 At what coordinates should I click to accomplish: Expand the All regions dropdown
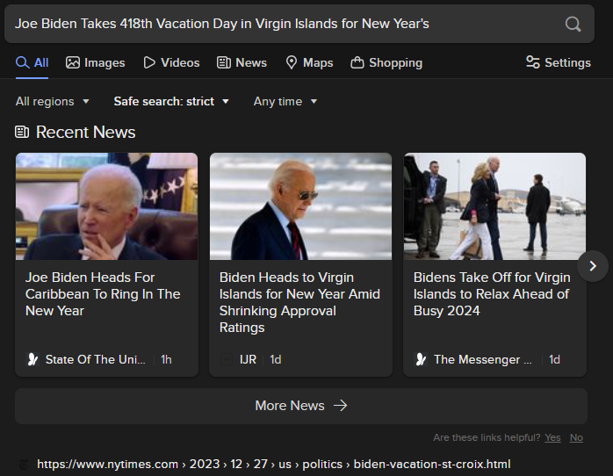pyautogui.click(x=53, y=102)
